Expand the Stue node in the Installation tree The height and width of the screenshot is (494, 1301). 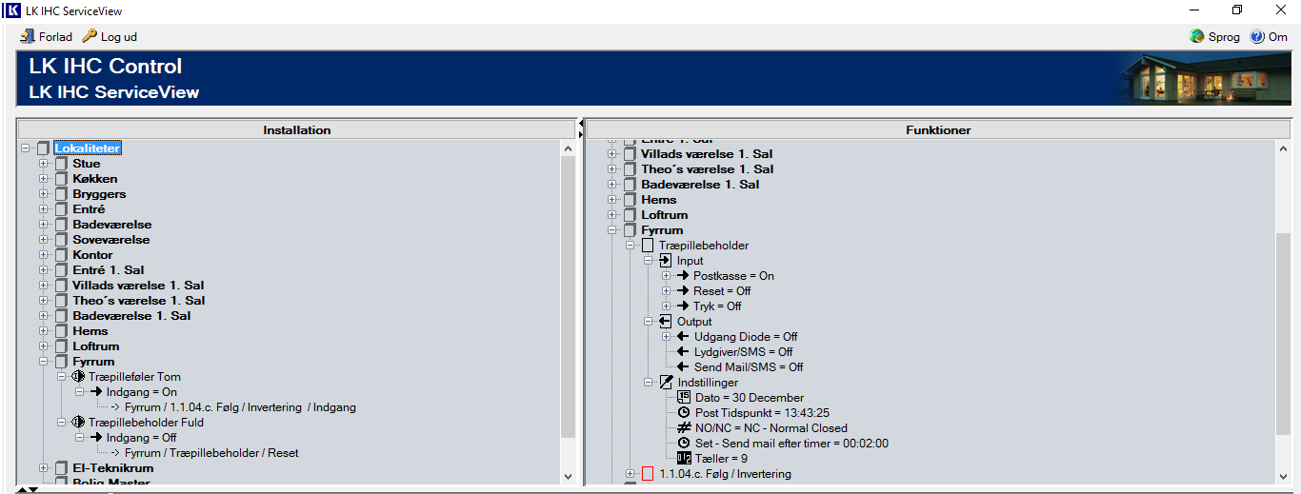pyautogui.click(x=43, y=164)
